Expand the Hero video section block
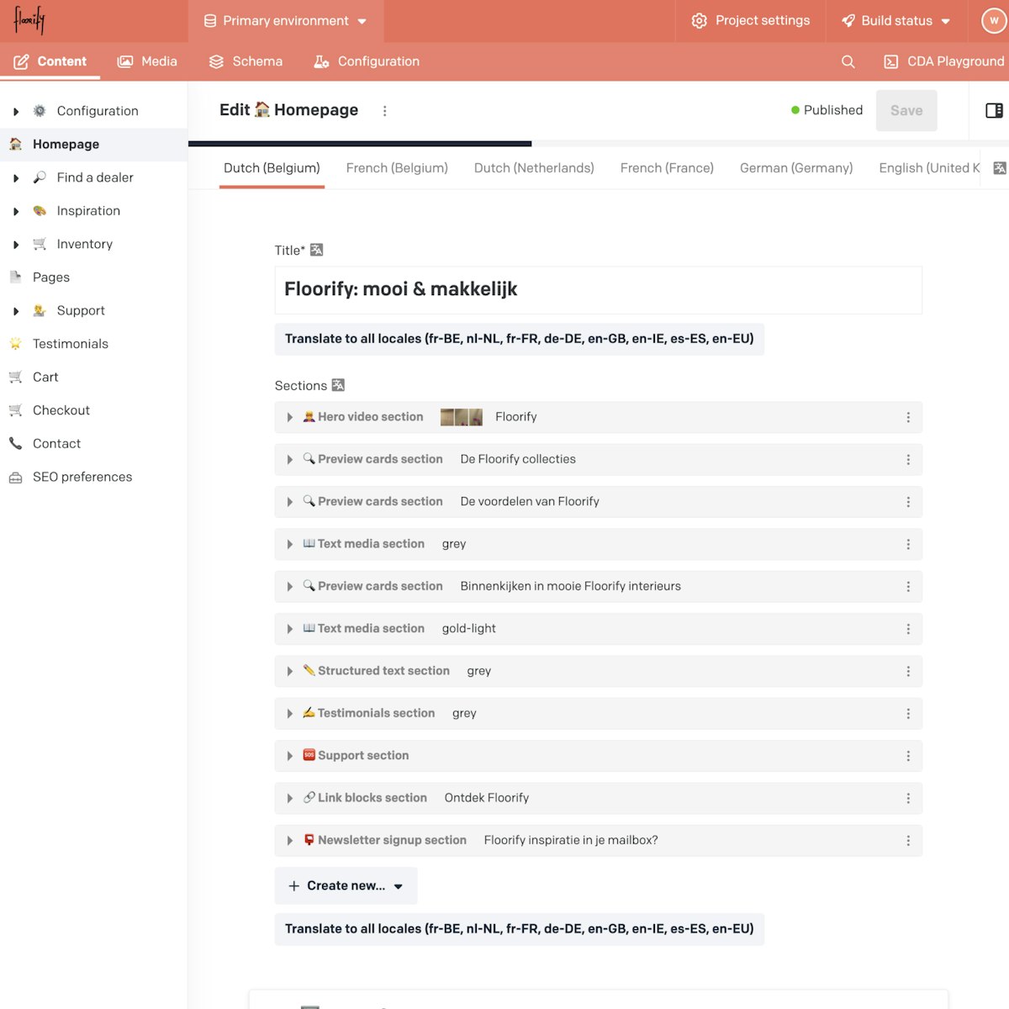 (289, 417)
